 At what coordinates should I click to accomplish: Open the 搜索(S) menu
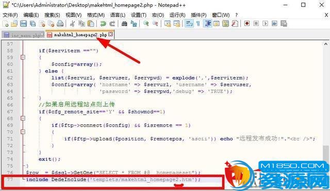point(52,15)
